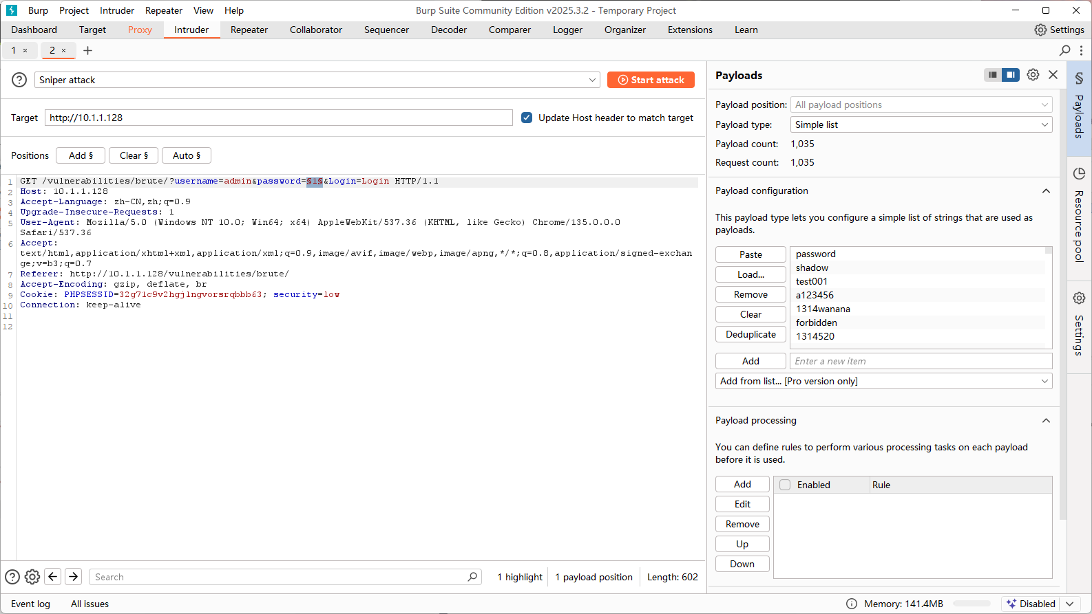Collapse the Payload processing section
Screen dimensions: 1092x614
click(1046, 421)
